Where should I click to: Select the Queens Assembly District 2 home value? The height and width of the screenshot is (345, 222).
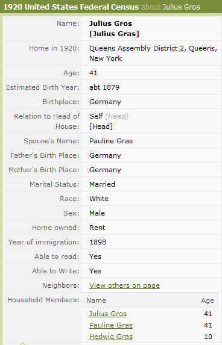[153, 53]
